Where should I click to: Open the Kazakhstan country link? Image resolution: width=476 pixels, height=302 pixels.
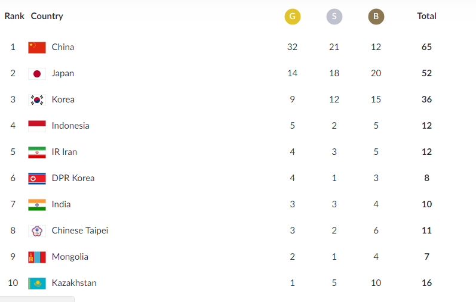(x=74, y=283)
